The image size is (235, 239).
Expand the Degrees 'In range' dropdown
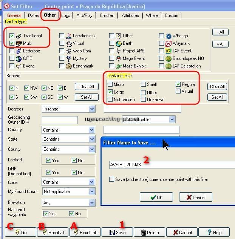pyautogui.click(x=92, y=109)
